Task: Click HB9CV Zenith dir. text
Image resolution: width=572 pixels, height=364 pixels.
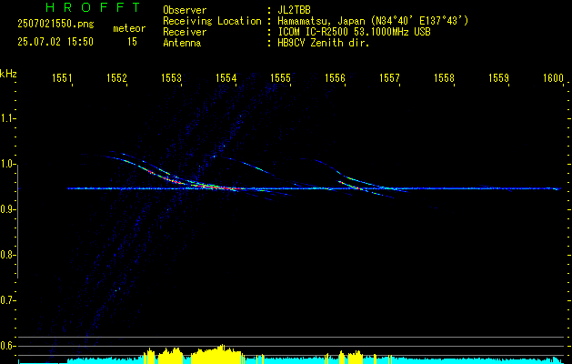Action: tap(324, 43)
